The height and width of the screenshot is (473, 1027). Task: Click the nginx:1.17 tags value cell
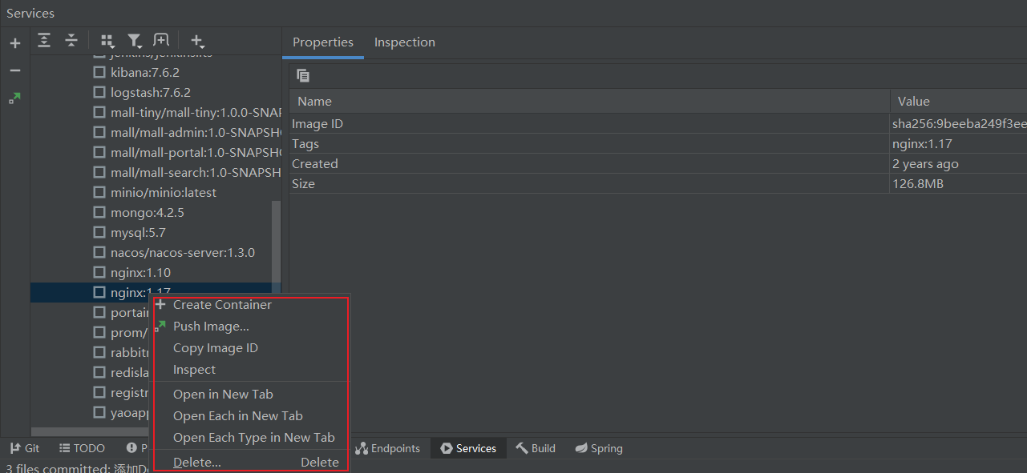[959, 144]
